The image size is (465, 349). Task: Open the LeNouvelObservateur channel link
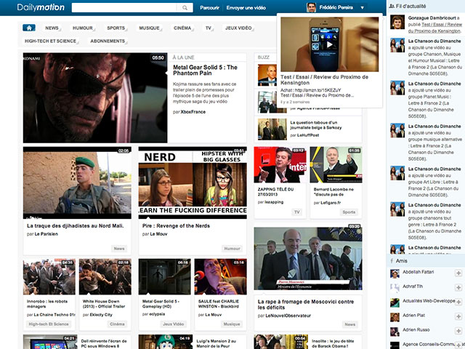pyautogui.click(x=288, y=316)
